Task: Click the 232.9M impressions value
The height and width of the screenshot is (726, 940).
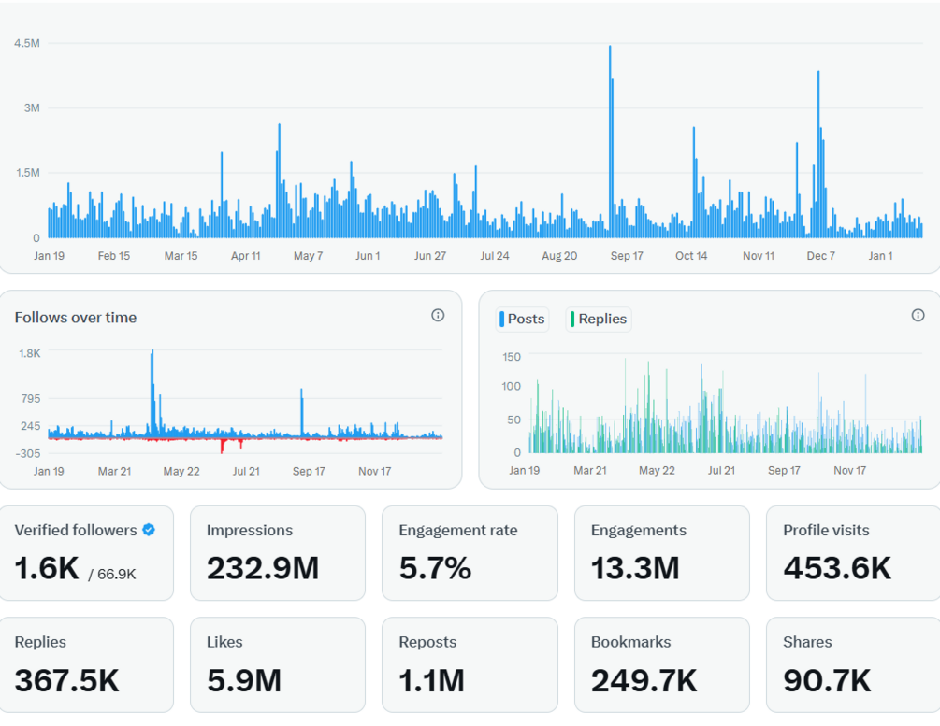Action: tap(263, 568)
